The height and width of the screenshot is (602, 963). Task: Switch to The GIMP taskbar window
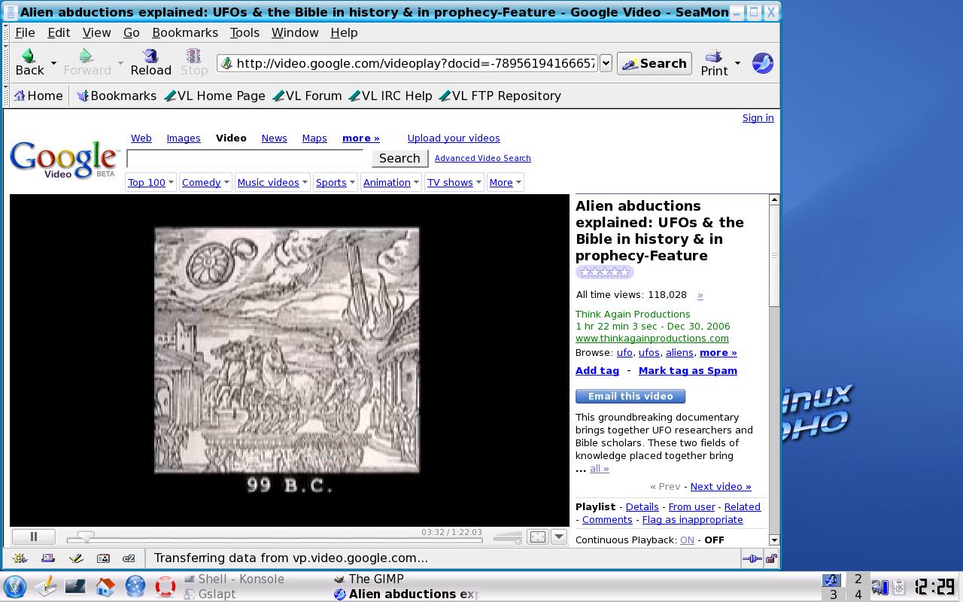(x=369, y=579)
